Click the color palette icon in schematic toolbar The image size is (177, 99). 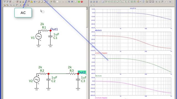point(23,5)
